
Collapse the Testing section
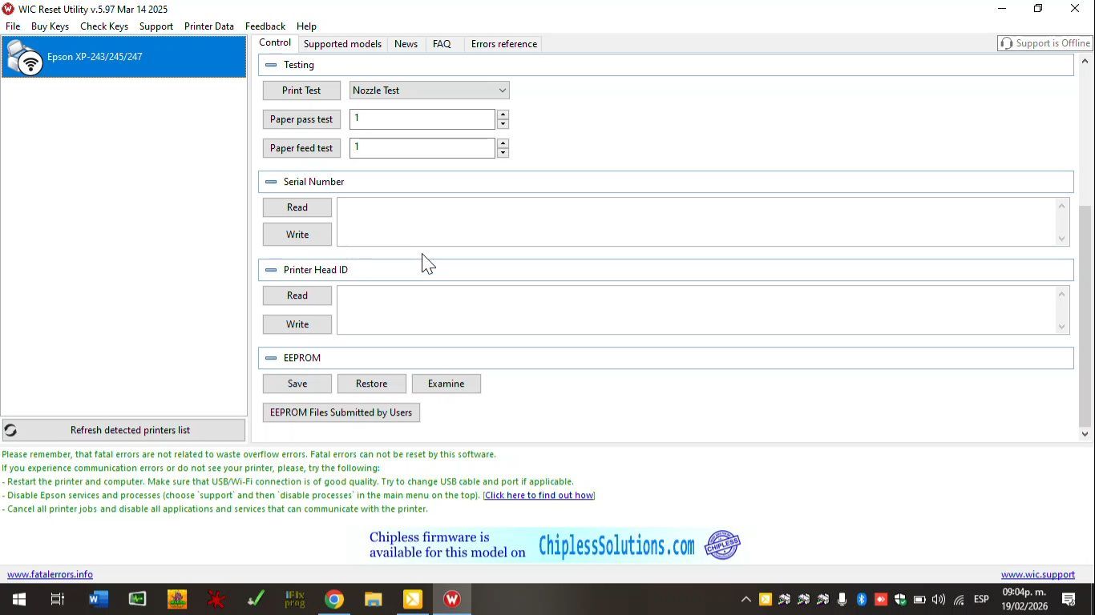[271, 65]
